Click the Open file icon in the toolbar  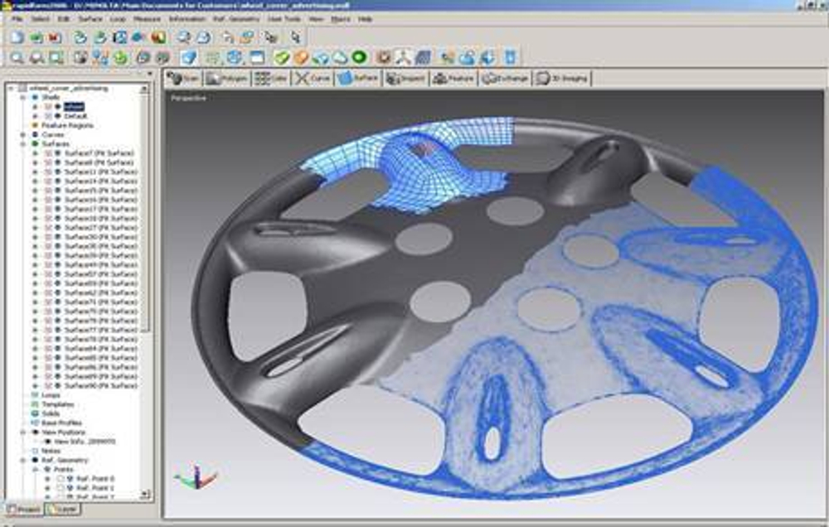[34, 36]
